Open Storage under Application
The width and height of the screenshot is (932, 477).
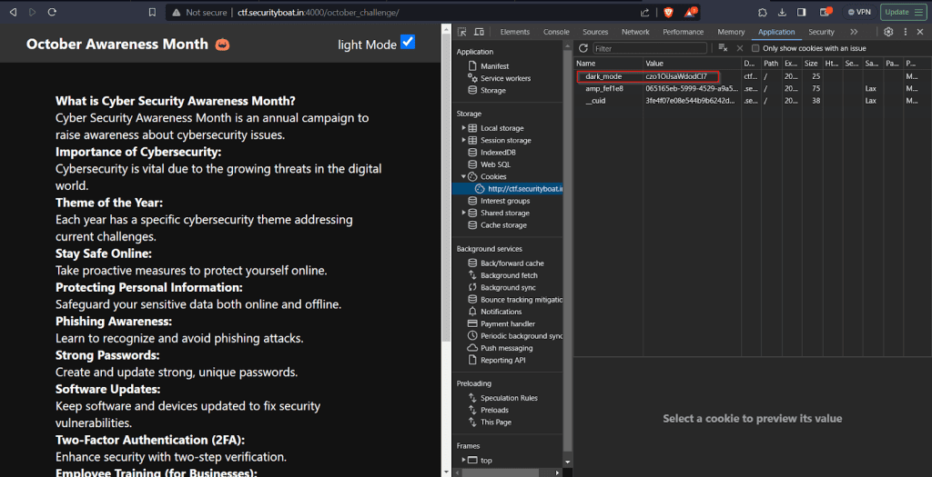point(492,90)
